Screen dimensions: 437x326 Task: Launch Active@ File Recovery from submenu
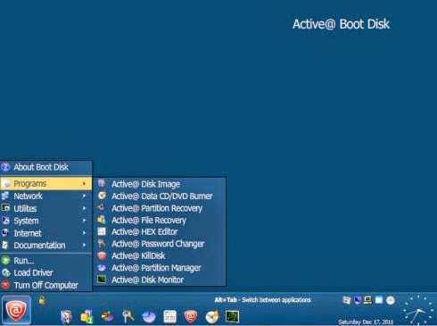160,220
